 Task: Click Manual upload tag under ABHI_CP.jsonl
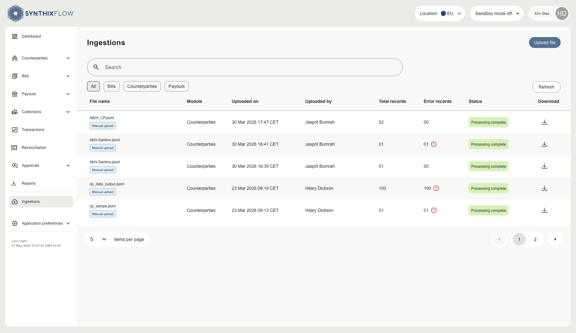103,126
